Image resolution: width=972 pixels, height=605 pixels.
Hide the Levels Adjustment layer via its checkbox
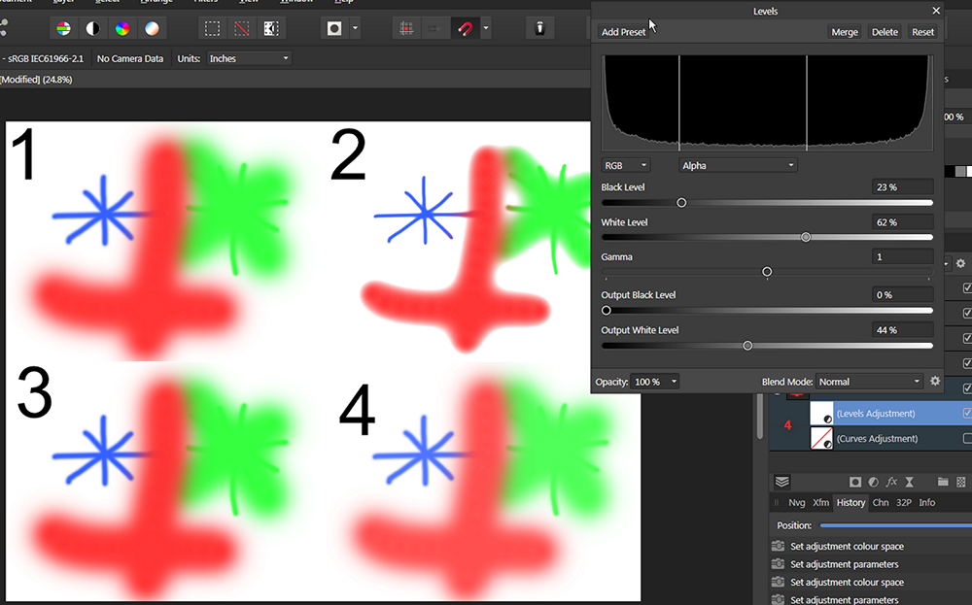pyautogui.click(x=967, y=413)
